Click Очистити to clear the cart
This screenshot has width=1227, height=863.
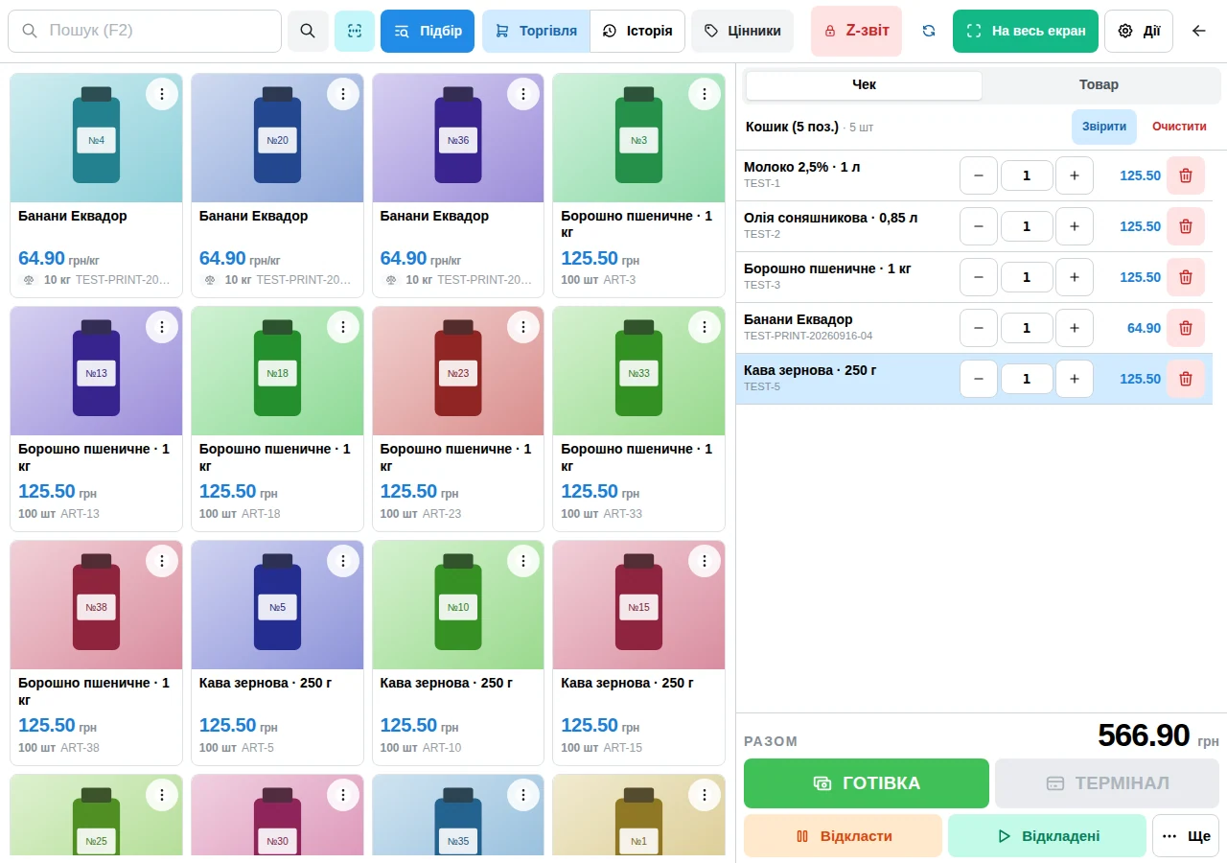[x=1179, y=127]
